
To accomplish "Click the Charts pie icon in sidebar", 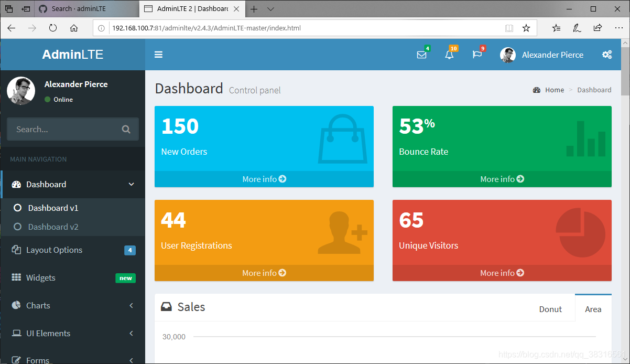I will pos(16,305).
